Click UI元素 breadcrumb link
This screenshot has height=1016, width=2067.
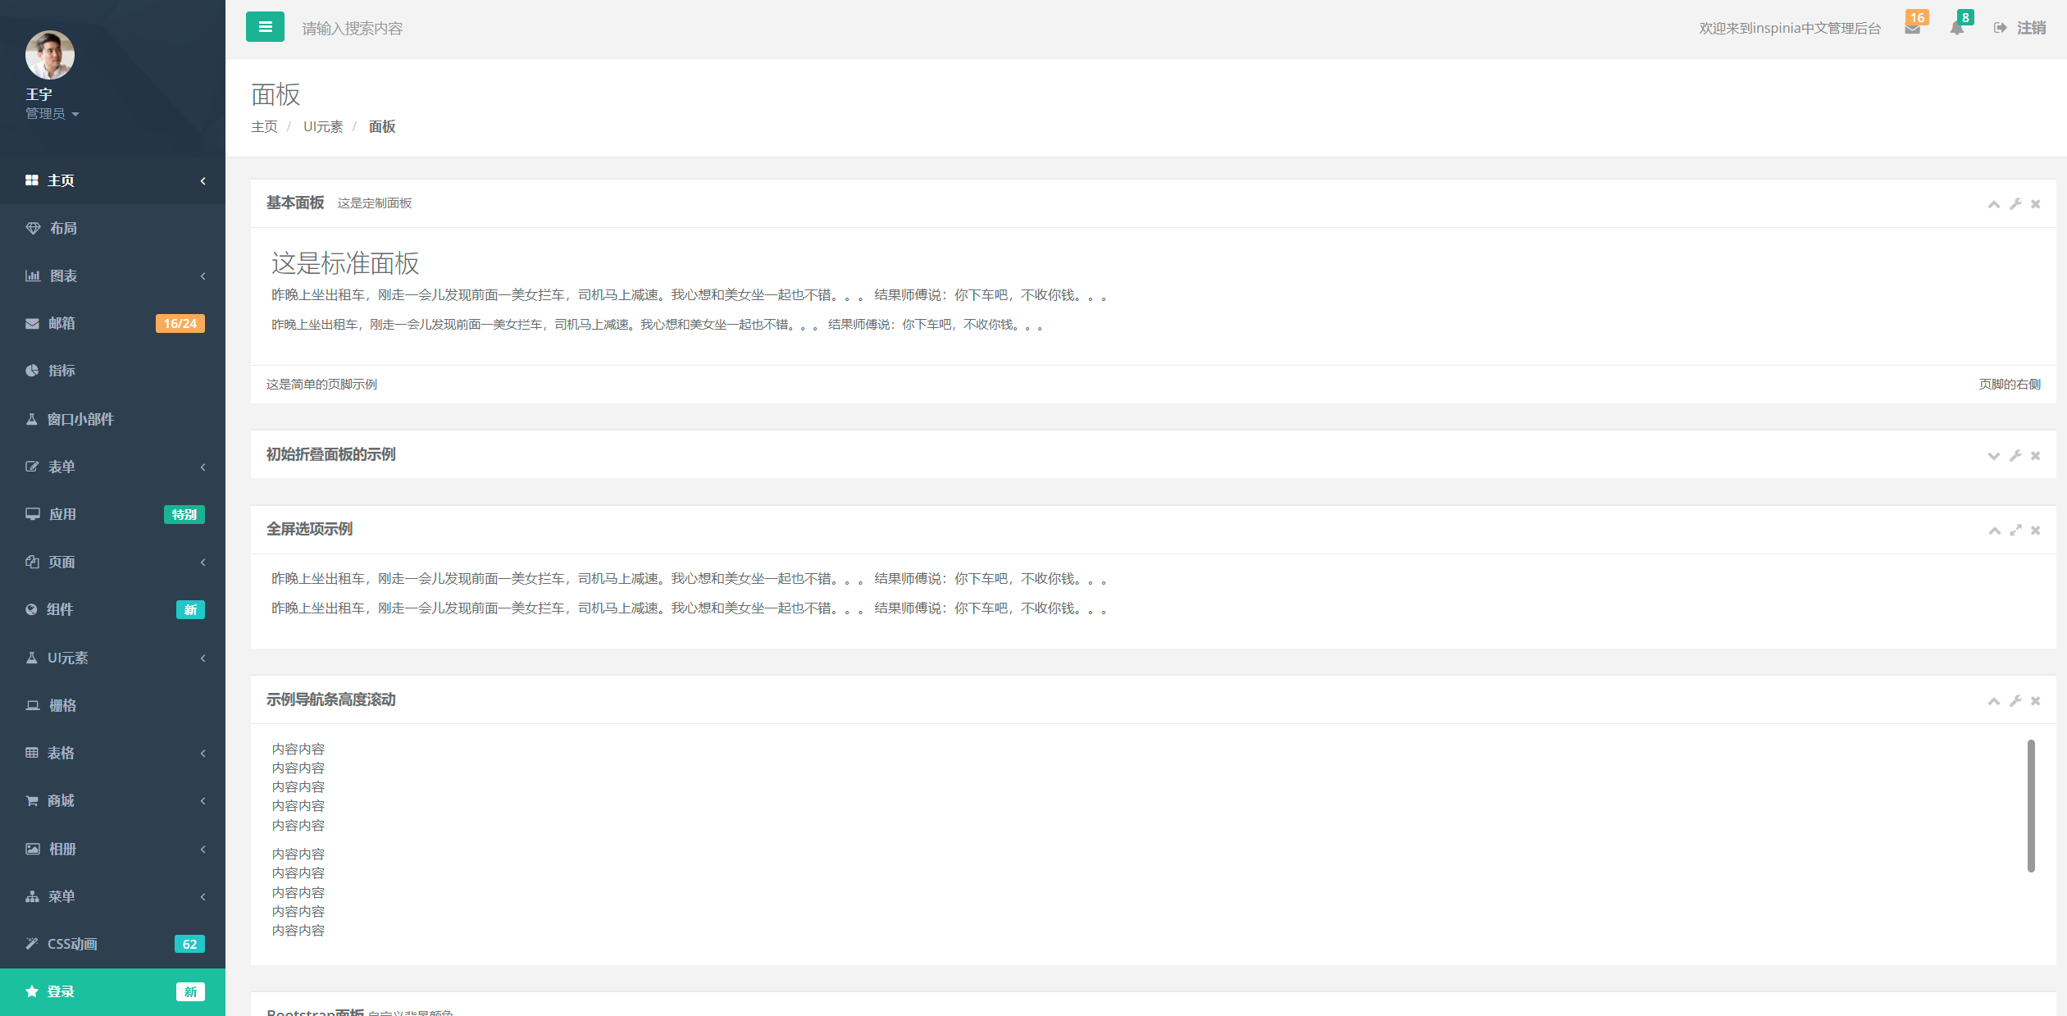(323, 126)
